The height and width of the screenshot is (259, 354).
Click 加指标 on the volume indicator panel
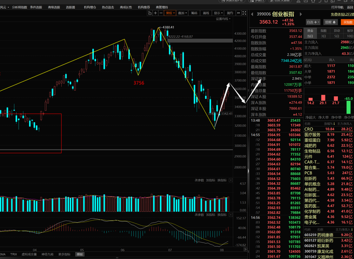point(211,180)
